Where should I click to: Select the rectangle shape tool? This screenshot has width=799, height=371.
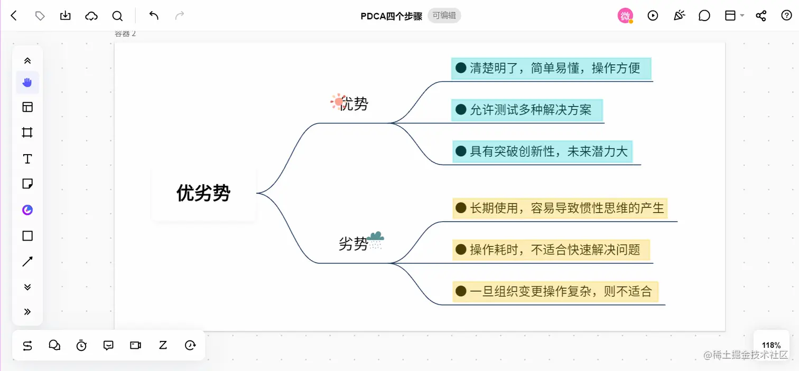[27, 236]
